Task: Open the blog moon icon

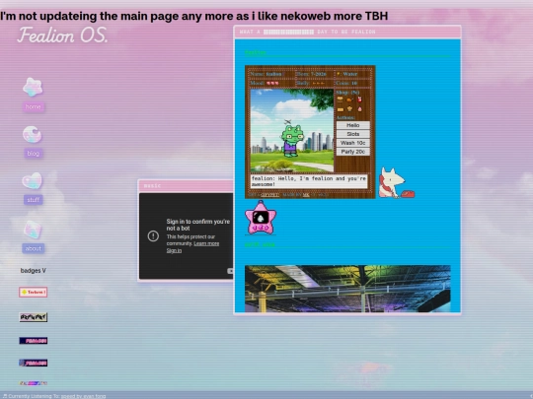Action: (x=33, y=134)
